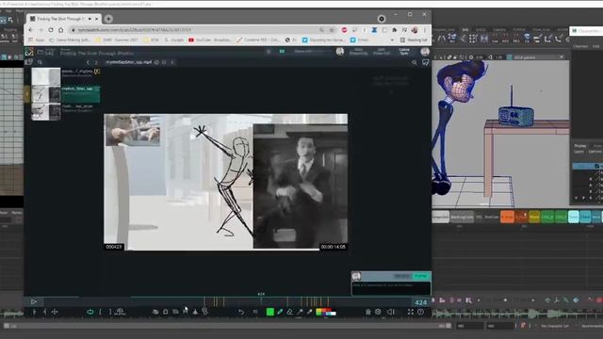Click the undo arrow in the sketch toolbar
The width and height of the screenshot is (603, 339).
pyautogui.click(x=241, y=312)
